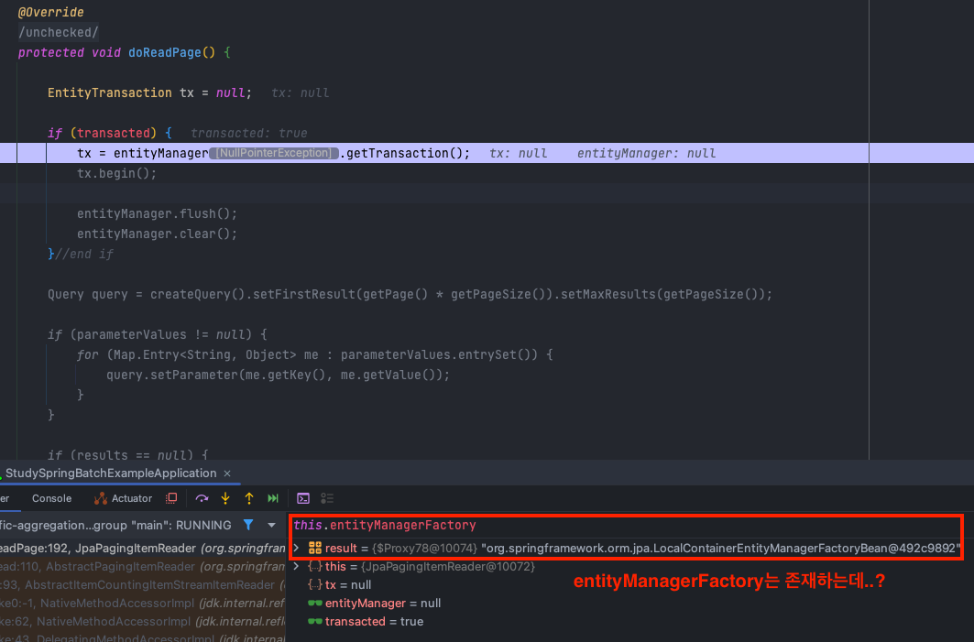Click the this.entityManagerFactory expression field
This screenshot has height=642, width=974.
[x=626, y=525]
